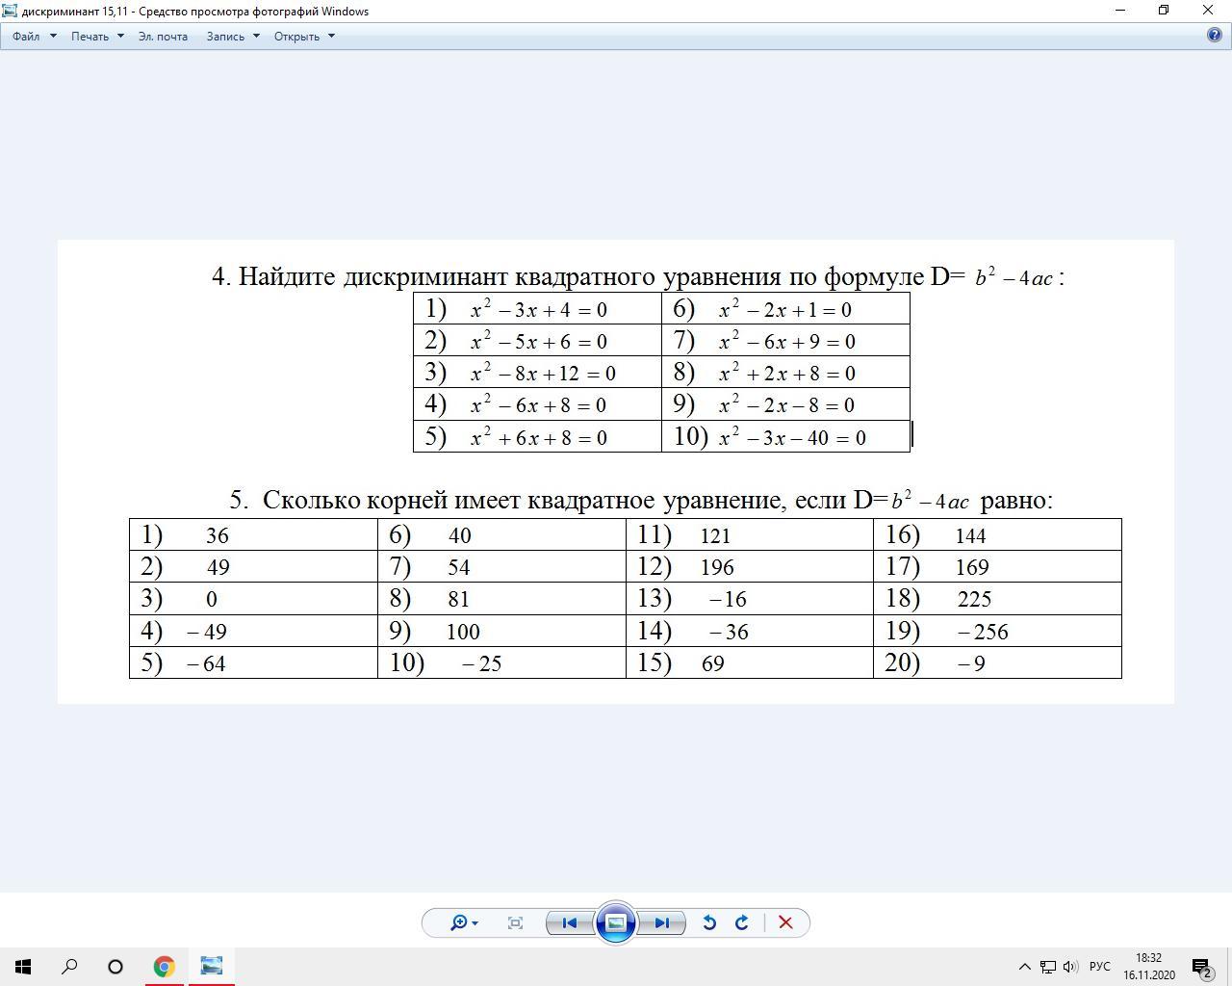Show hidden system tray icons

[x=1024, y=967]
